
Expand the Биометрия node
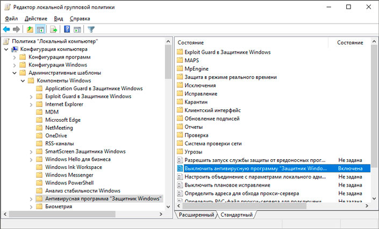pos(31,207)
